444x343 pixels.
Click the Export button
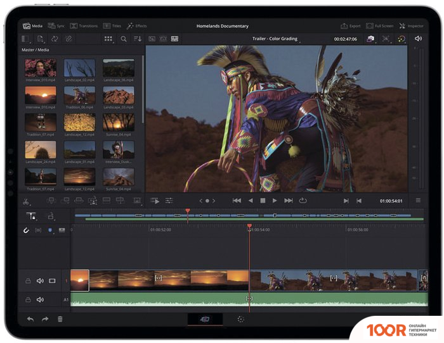click(x=350, y=26)
